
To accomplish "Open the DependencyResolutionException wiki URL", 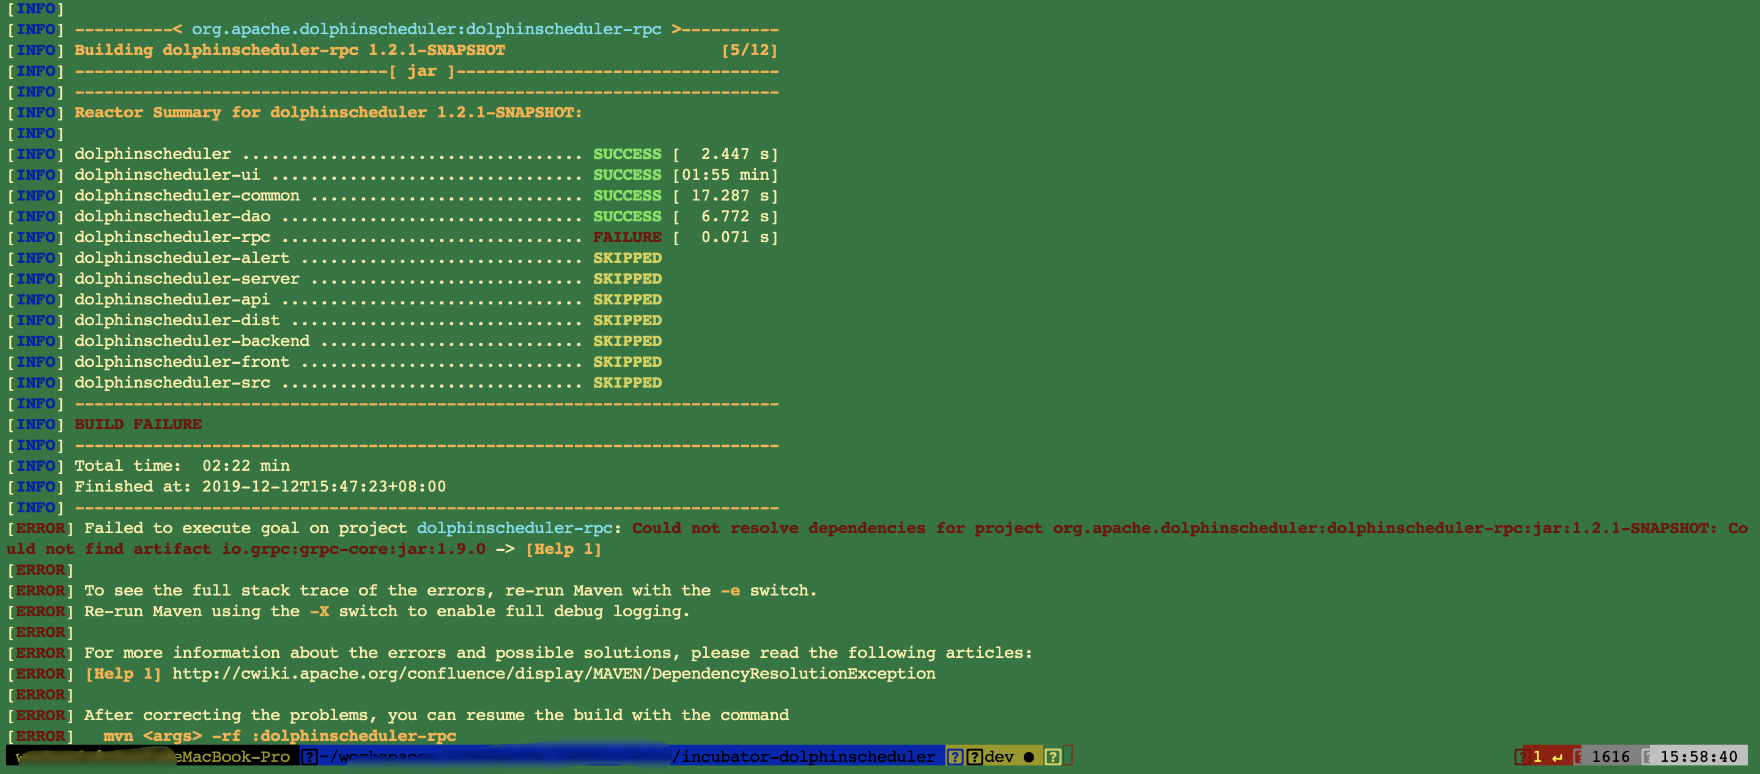I will click(x=553, y=674).
